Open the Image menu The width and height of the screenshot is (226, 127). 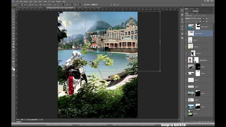tap(25, 1)
